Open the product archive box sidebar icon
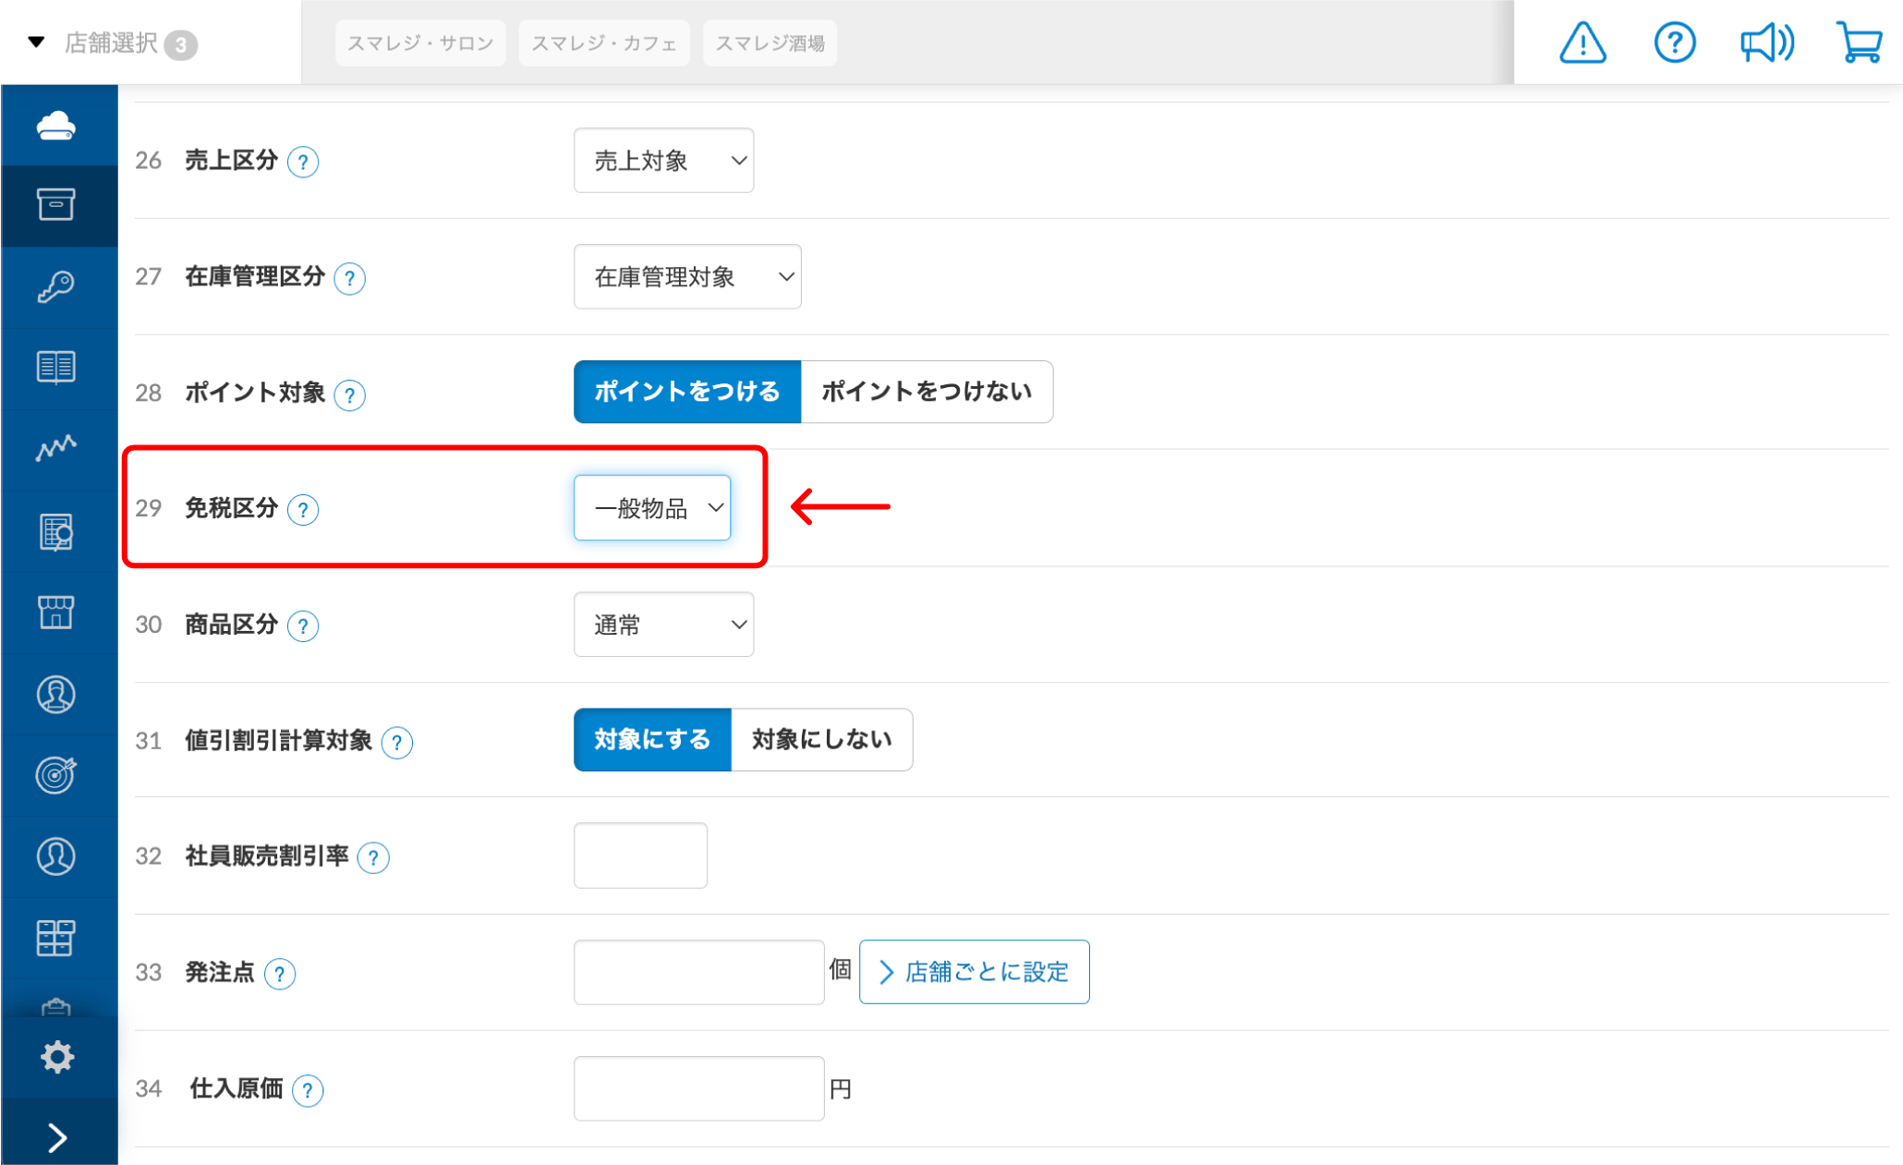The width and height of the screenshot is (1903, 1165). (x=56, y=204)
